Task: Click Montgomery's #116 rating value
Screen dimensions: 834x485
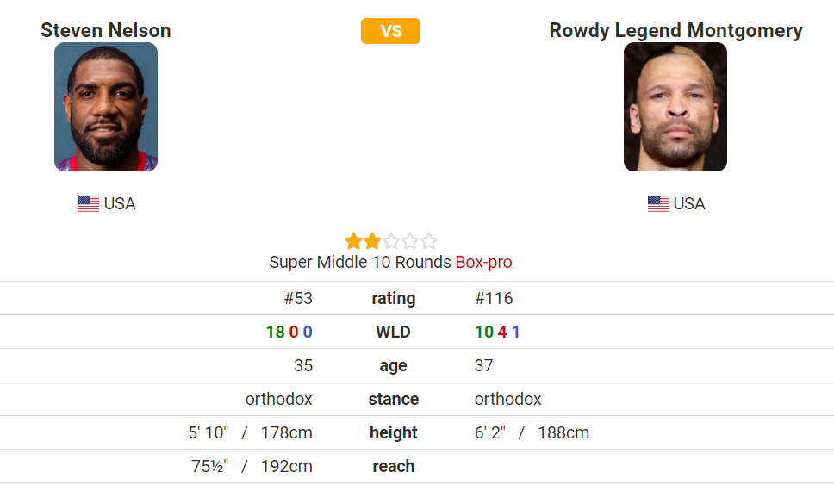Action: 494,298
